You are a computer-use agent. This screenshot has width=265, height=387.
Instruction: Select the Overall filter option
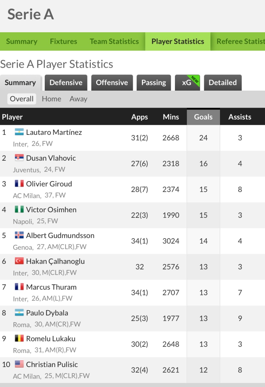pyautogui.click(x=22, y=99)
